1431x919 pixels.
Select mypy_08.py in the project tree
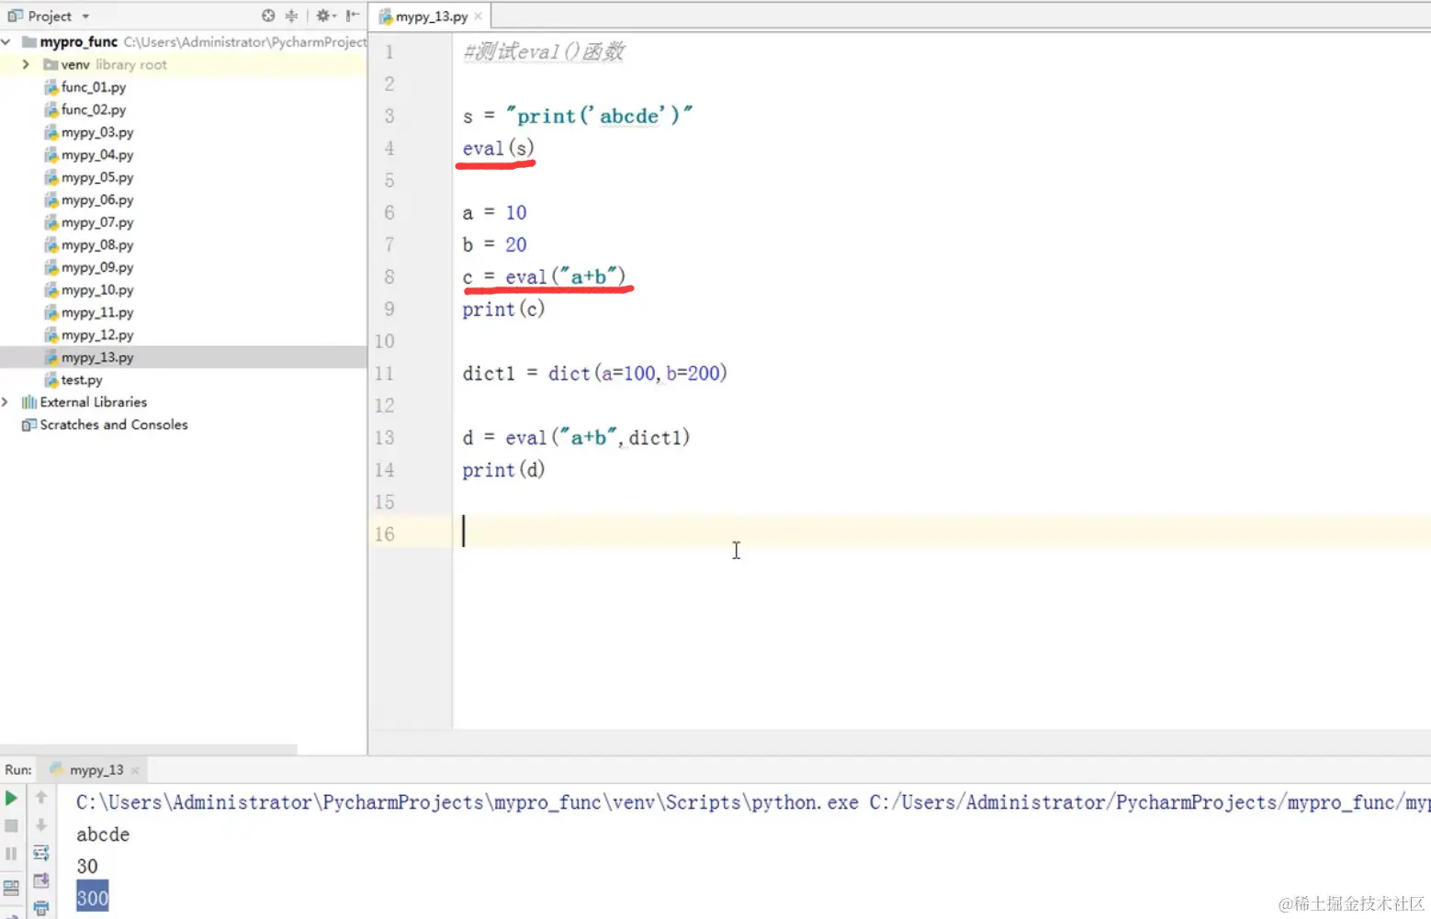96,245
